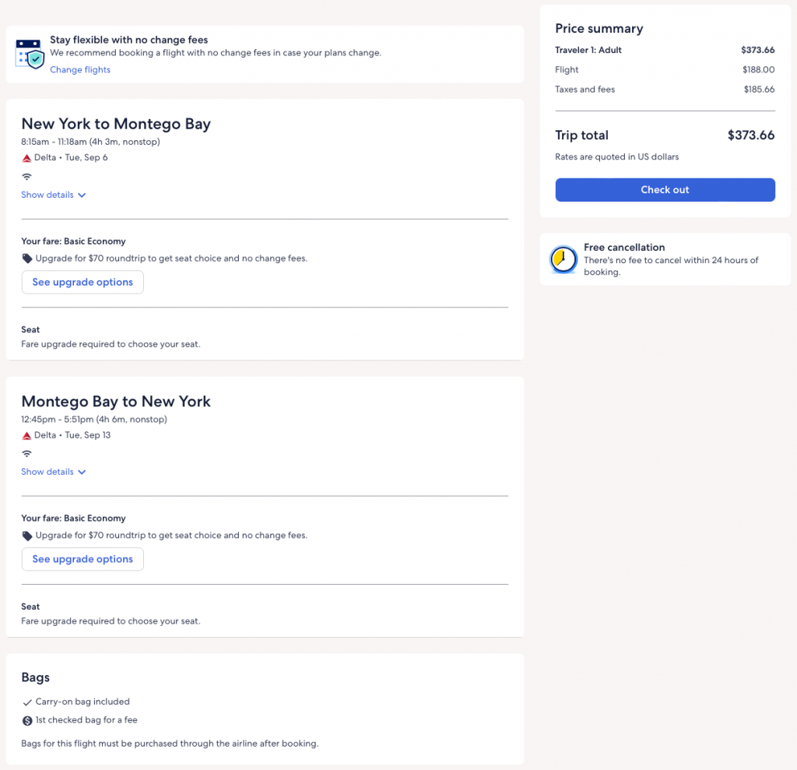Click price tag icon in outbound fare section
This screenshot has width=797, height=770.
(27, 258)
